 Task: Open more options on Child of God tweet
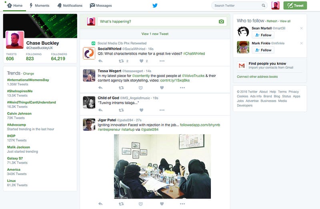[x=162, y=110]
